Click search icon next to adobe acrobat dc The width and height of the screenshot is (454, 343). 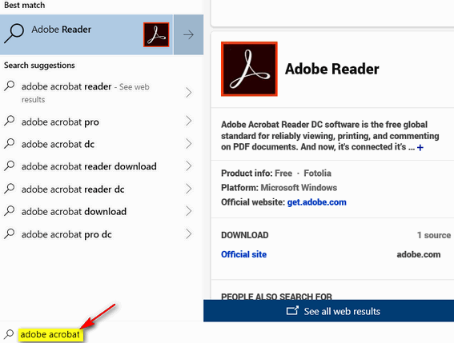pos(10,143)
